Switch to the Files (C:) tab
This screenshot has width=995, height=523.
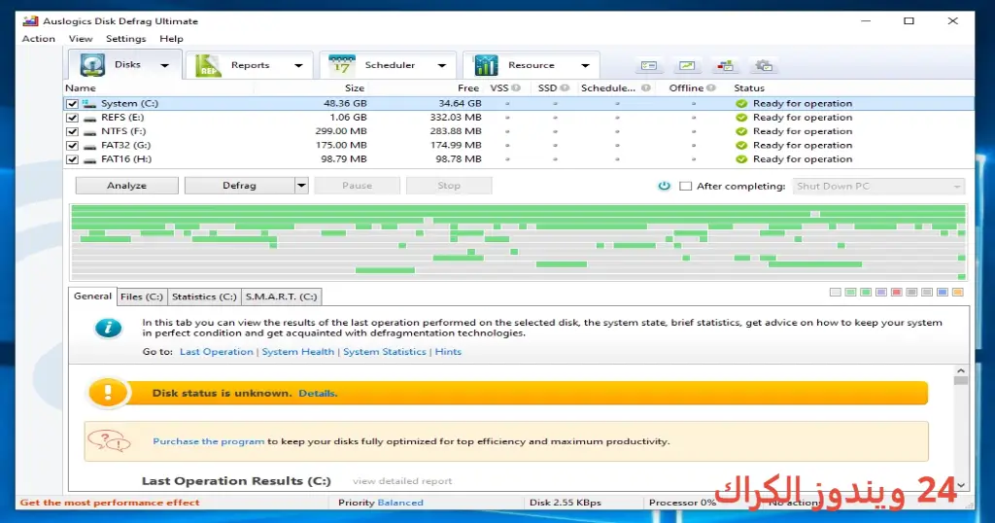point(142,296)
